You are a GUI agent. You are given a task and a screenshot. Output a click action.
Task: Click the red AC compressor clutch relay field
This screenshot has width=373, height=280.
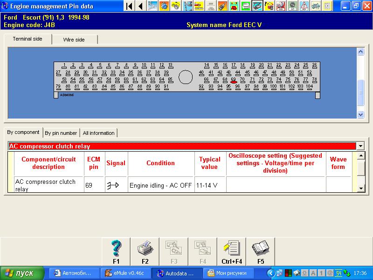click(182, 146)
